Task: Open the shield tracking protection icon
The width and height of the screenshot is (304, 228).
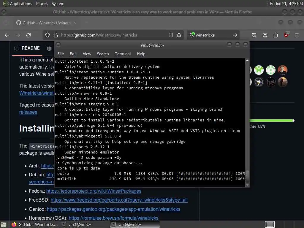Action: tap(47, 35)
